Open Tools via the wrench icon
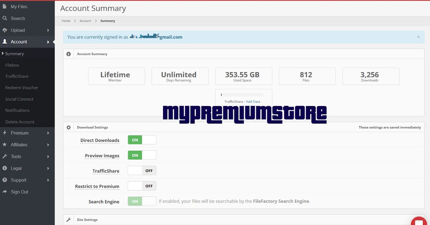 tap(5, 156)
